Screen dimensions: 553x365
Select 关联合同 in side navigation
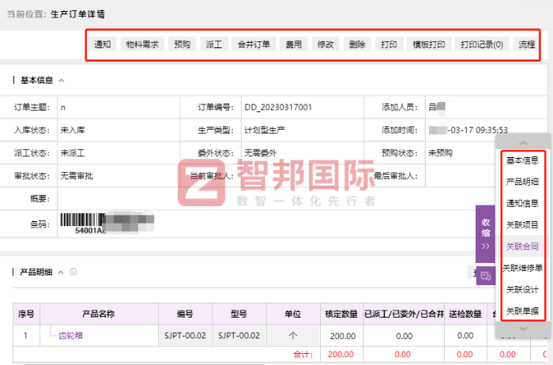522,246
